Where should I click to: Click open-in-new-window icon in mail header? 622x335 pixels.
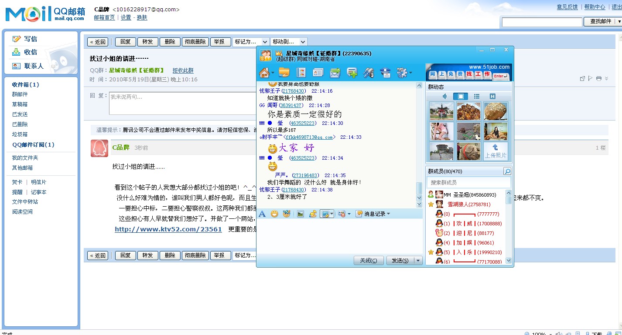[582, 78]
